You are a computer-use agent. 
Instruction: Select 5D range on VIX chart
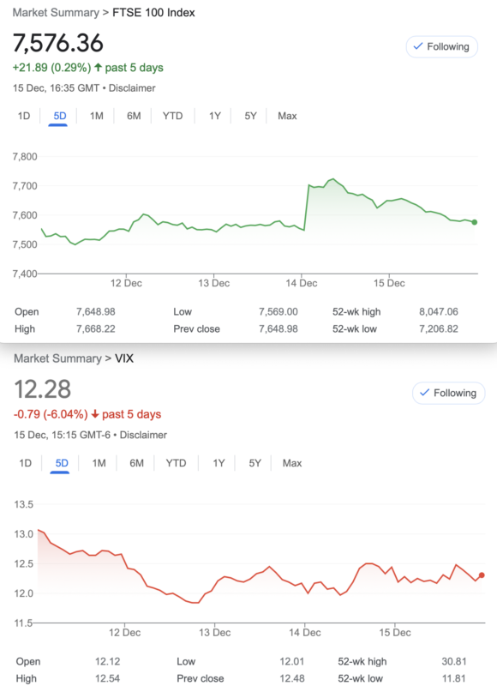[62, 463]
